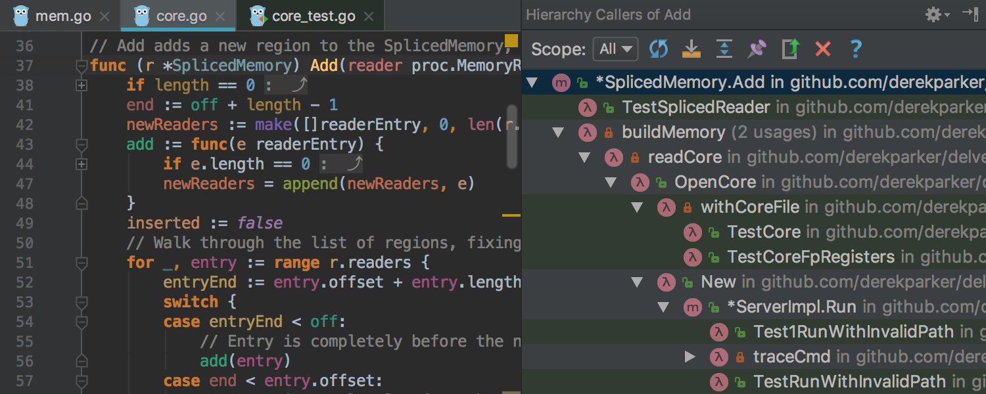986x394 pixels.
Task: Open the hierarchy panel gear settings
Action: pos(938,14)
